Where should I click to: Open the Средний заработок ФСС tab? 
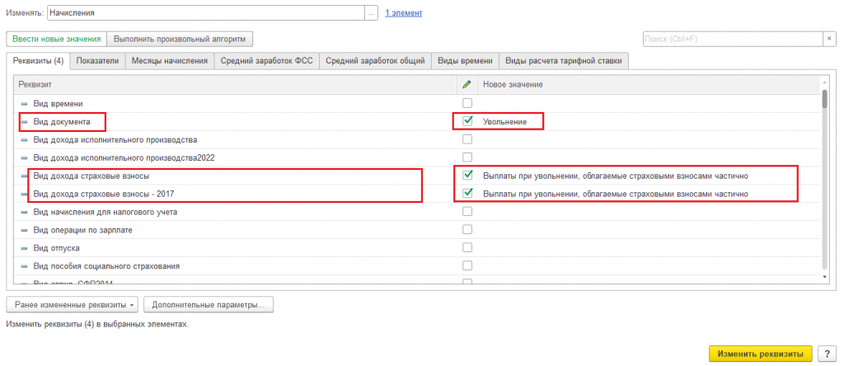(266, 60)
